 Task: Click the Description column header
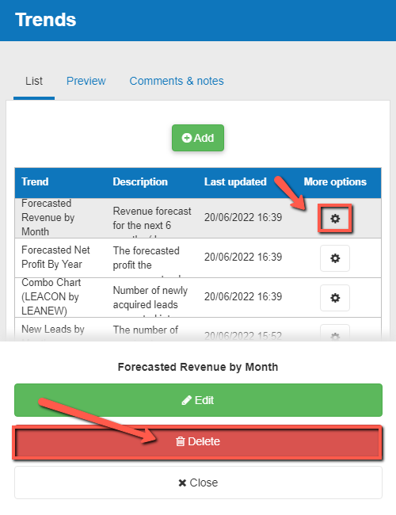point(140,181)
